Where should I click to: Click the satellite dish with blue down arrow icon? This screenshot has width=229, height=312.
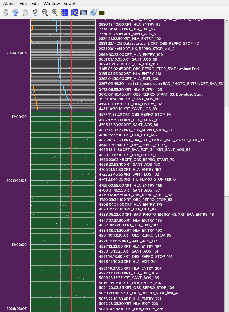pyautogui.click(x=35, y=13)
